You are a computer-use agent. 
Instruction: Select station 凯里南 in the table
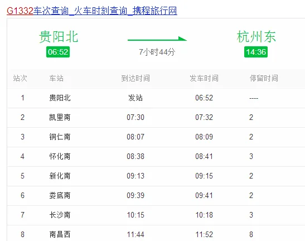click(x=60, y=117)
